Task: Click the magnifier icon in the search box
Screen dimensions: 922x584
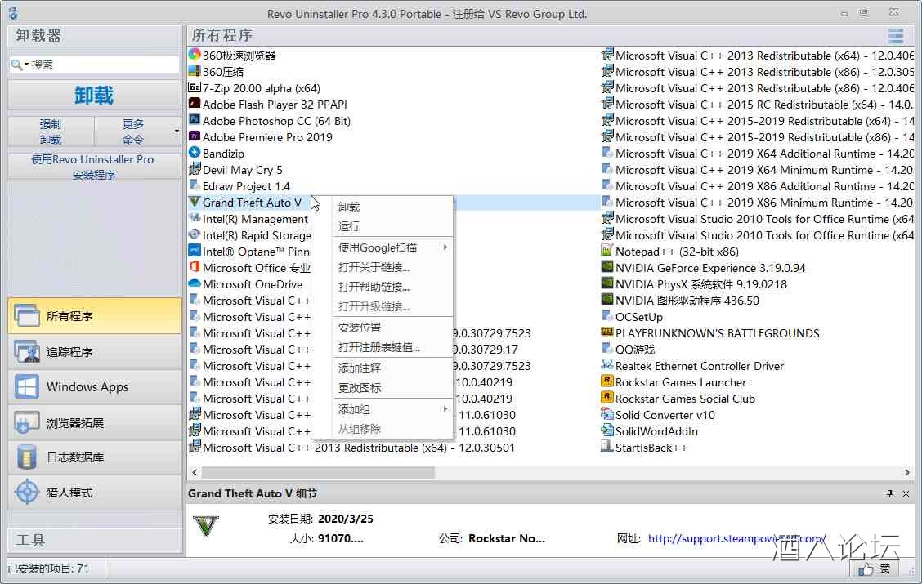Action: coord(18,61)
